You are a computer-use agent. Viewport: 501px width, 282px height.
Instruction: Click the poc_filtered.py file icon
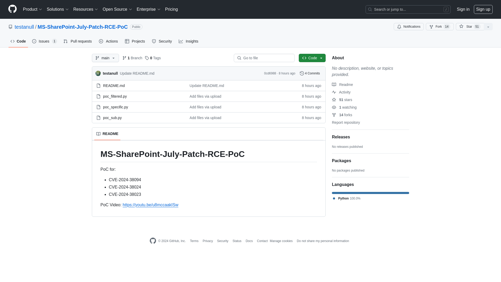pos(98,96)
